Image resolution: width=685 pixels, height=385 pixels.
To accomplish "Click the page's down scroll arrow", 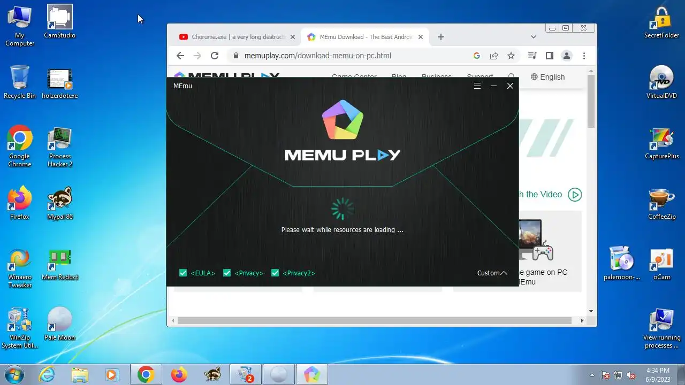I will (x=591, y=311).
